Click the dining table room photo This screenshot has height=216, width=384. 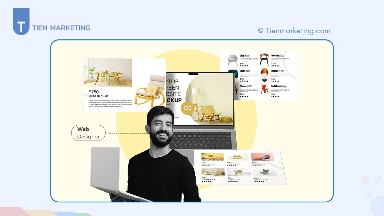[x=108, y=72]
